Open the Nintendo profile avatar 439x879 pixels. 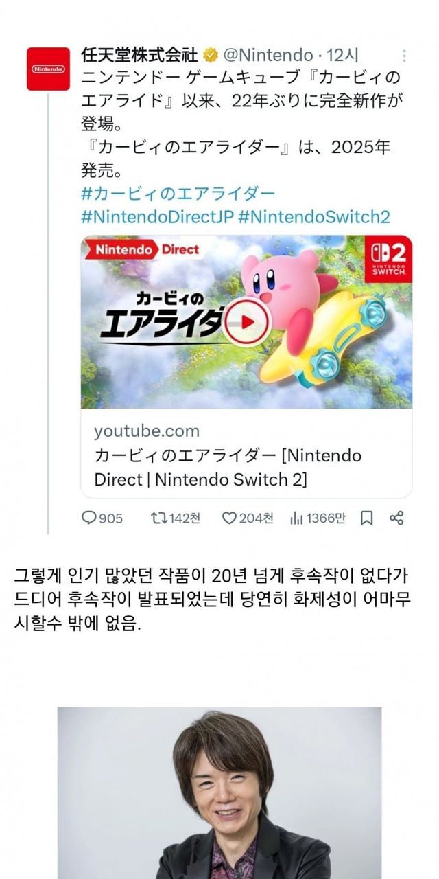48,69
